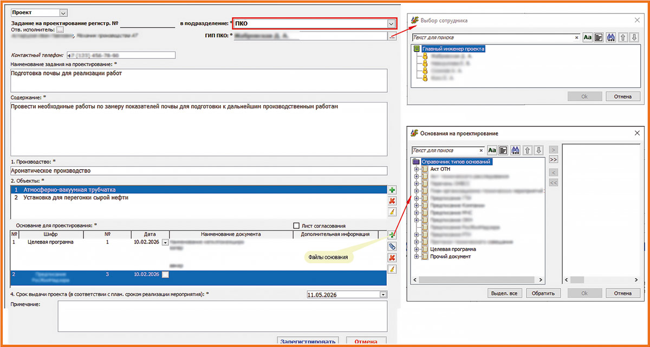The height and width of the screenshot is (347, 650).
Task: Click the paperclip Файлы основания icon
Action: (392, 246)
